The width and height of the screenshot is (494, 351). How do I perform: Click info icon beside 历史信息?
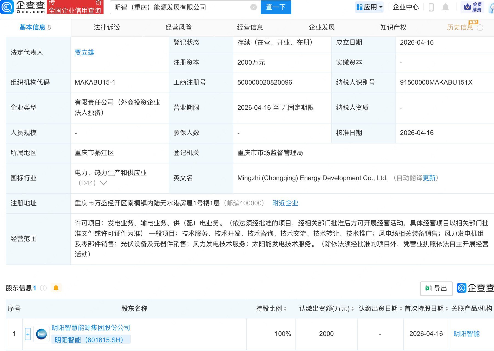click(480, 28)
